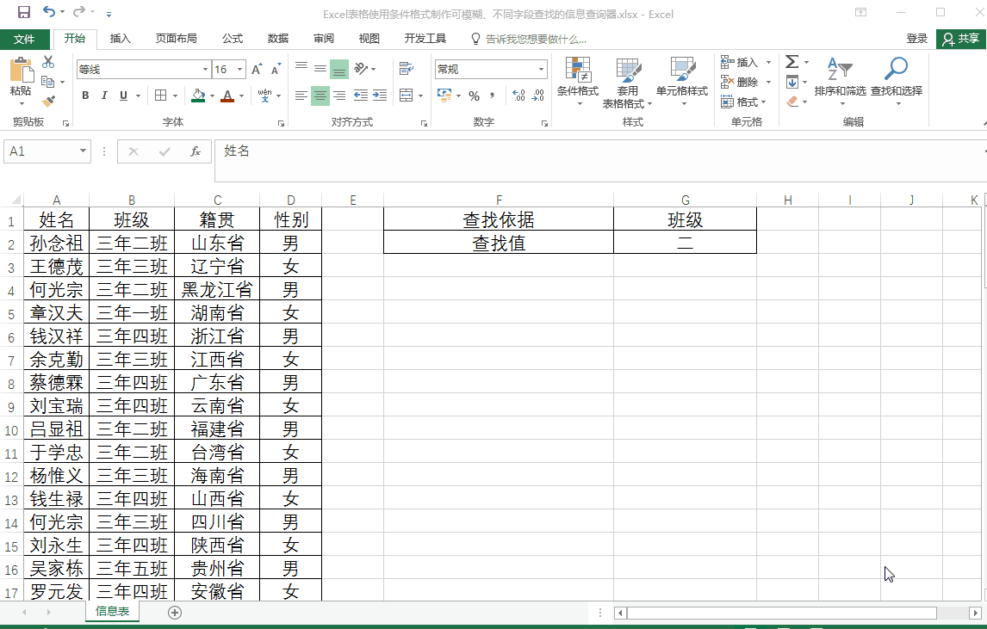Open 排序和筛选 sort and filter
The image size is (987, 629).
(x=841, y=80)
